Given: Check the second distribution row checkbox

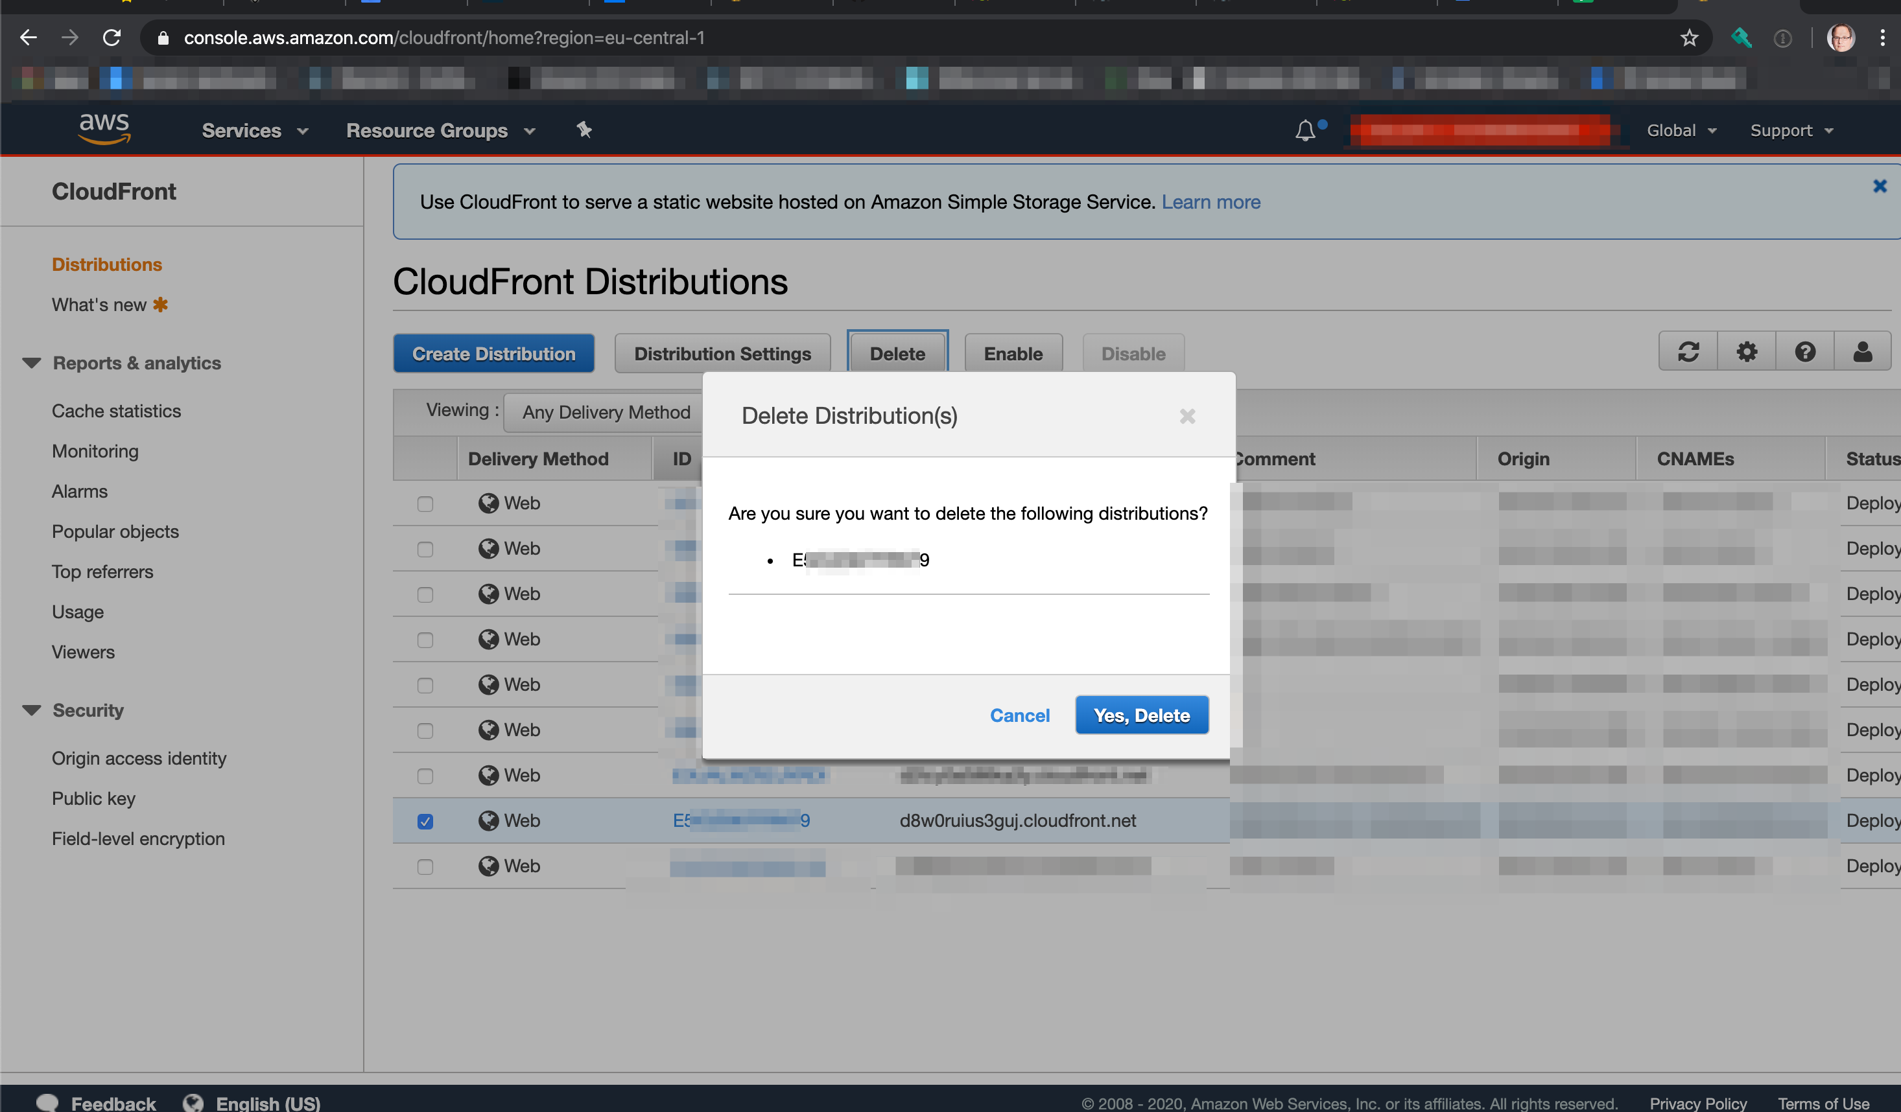Looking at the screenshot, I should pos(425,549).
